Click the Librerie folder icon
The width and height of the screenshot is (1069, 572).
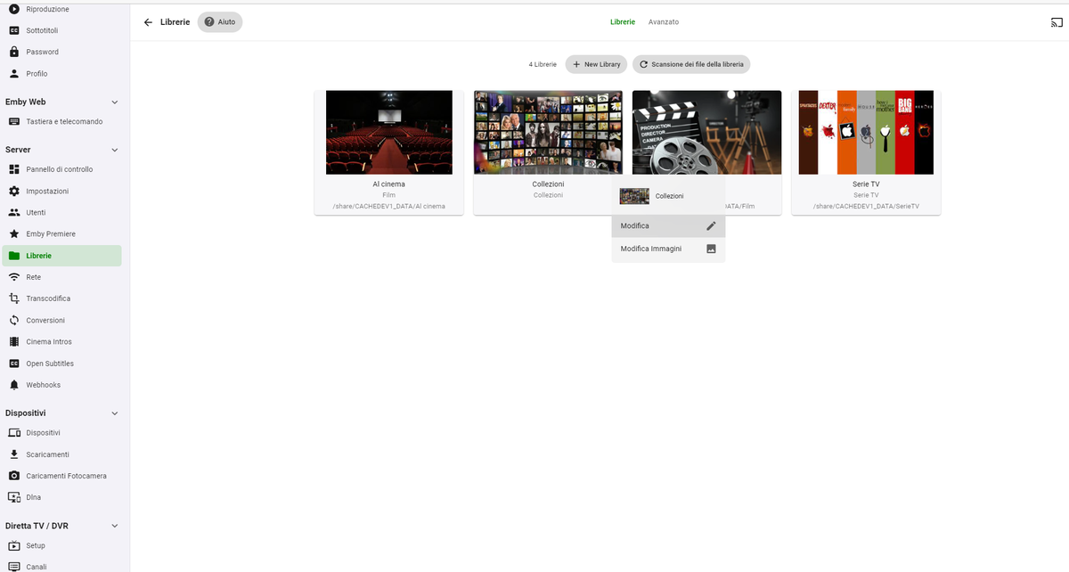point(14,256)
